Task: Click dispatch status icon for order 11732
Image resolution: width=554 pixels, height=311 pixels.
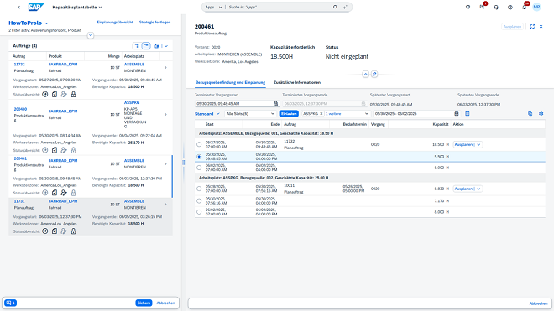Action: 44,94
